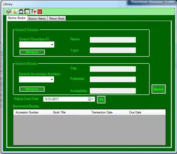
Task: Click the red power icon
Action: [x=40, y=11]
